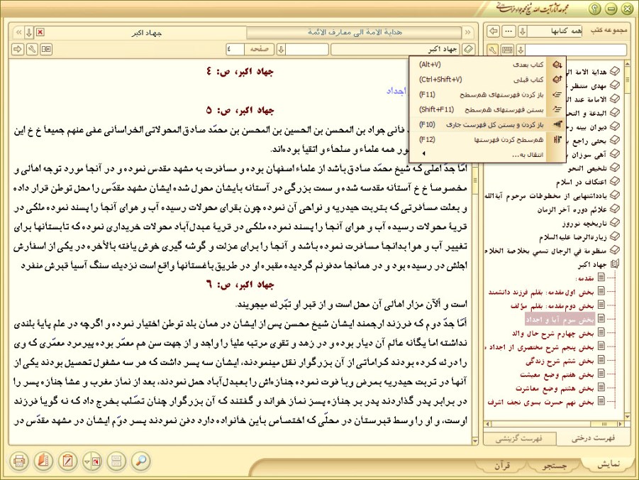
Task: Click the keyboard icon in book list toolbar
Action: click(x=507, y=50)
